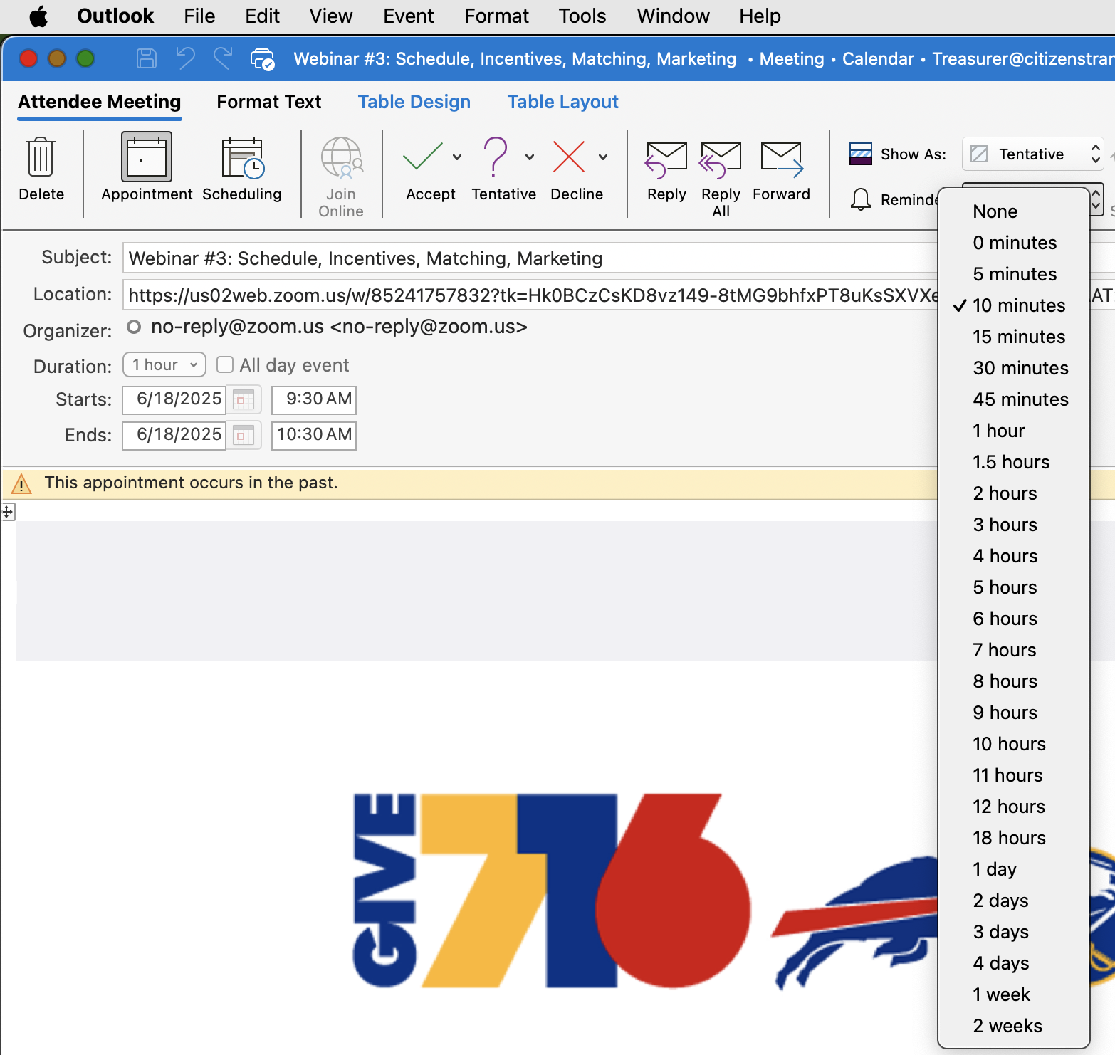Choose 5 minutes reminder
The height and width of the screenshot is (1055, 1115).
coord(1014,274)
